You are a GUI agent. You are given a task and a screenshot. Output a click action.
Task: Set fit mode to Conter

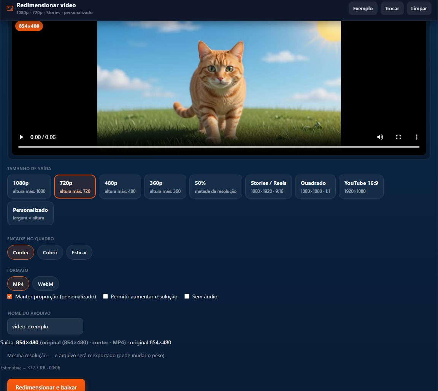21,252
